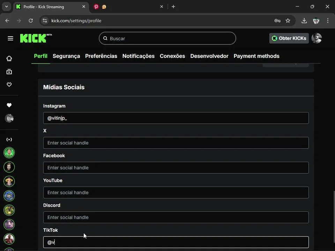Go to Home via sidebar house icon
Viewport: 335px width, 251px height.
9,59
